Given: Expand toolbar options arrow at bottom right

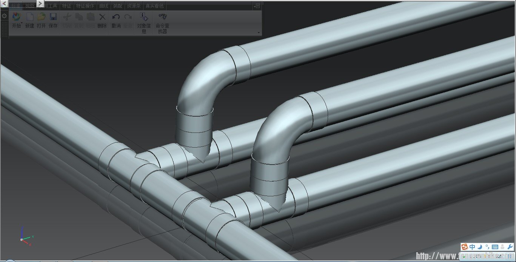Looking at the screenshot, I should [x=259, y=33].
